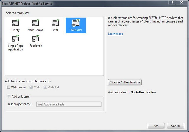
Task: Toggle the MVC references checkbox
Action: pyautogui.click(x=31, y=87)
